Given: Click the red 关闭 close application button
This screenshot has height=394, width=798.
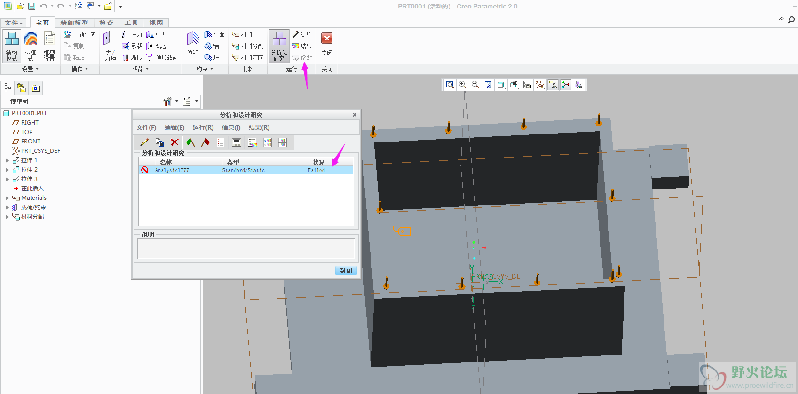Looking at the screenshot, I should tap(327, 45).
